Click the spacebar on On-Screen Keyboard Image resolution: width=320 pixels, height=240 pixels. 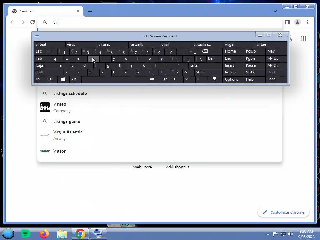point(114,79)
